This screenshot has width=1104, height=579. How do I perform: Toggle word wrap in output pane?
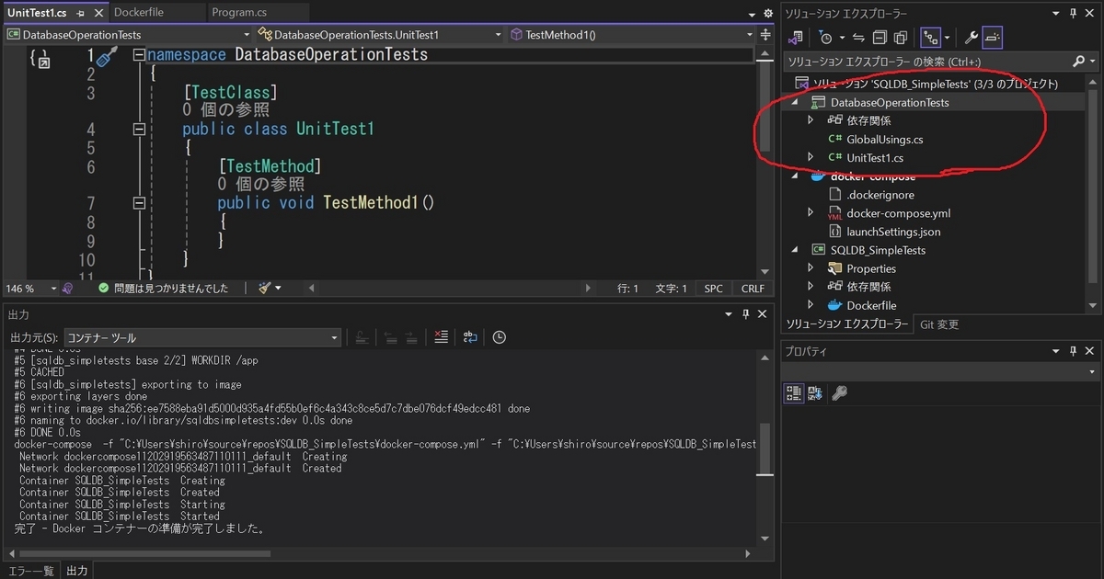(470, 337)
